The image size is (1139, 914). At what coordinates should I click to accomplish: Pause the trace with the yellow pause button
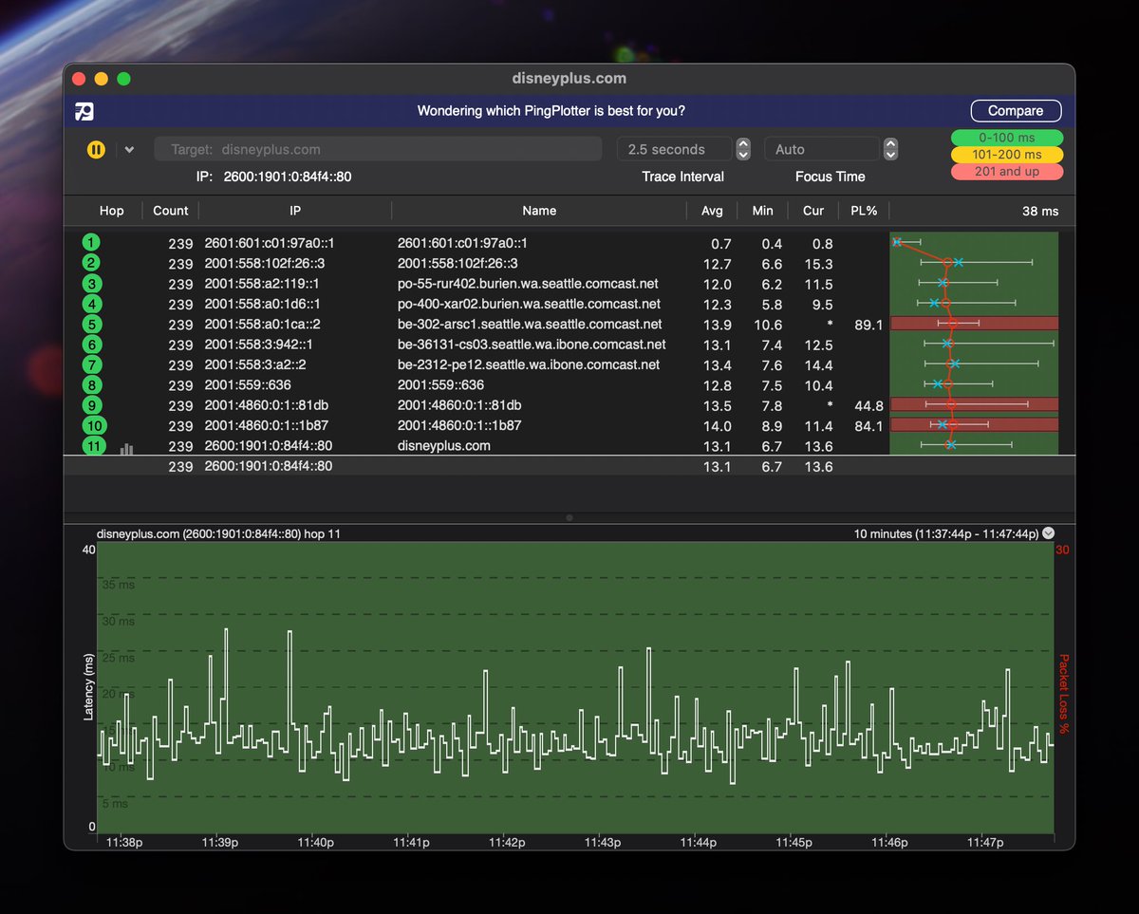point(96,149)
